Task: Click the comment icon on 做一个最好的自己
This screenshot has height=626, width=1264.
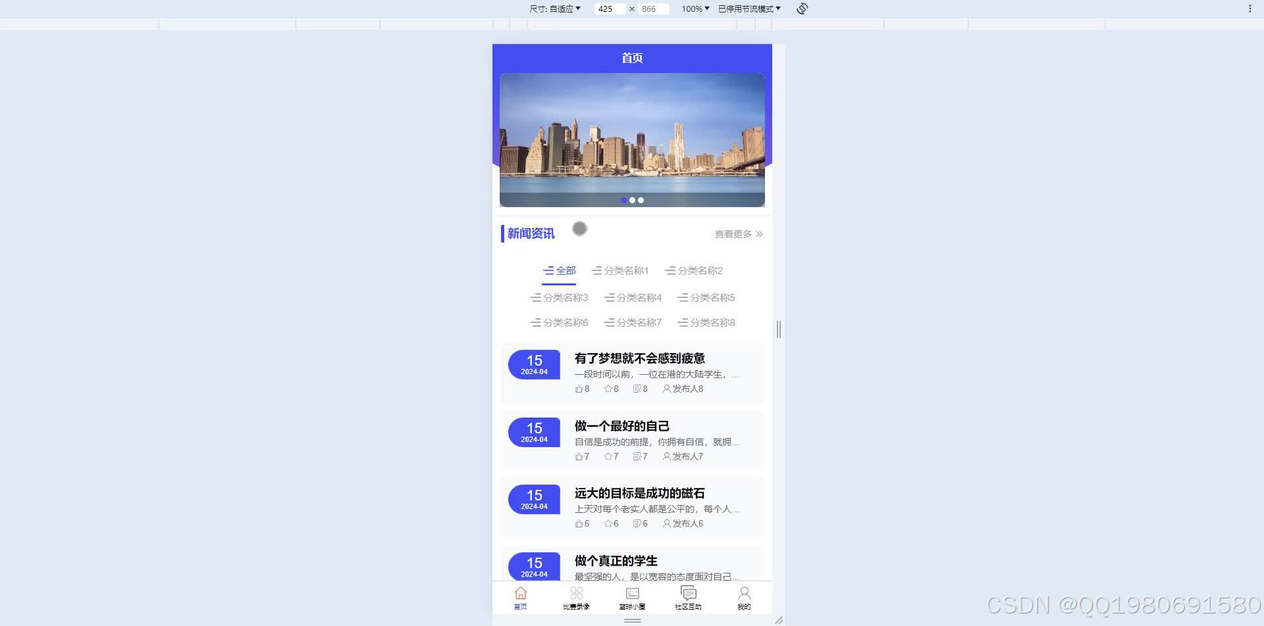Action: tap(637, 456)
